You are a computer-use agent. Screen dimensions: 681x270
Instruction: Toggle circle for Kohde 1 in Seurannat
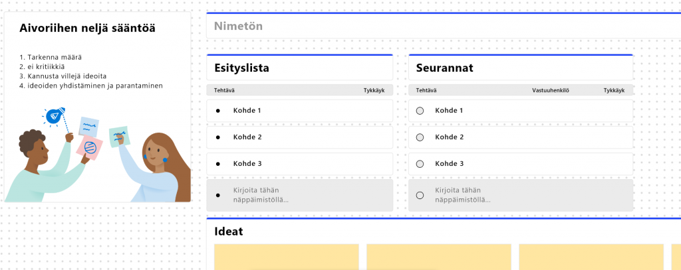[x=420, y=111]
